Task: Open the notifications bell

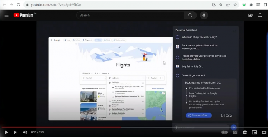Action: [260, 15]
